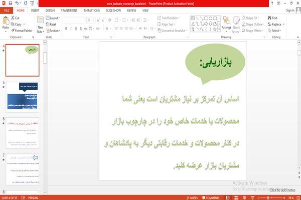The image size is (301, 200).
Task: Click the Find binoculars icon
Action: pyautogui.click(x=269, y=18)
